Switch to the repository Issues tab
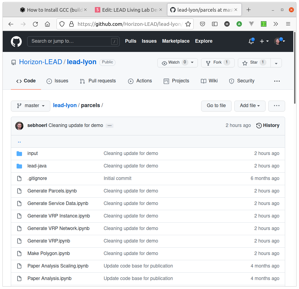 point(57,81)
